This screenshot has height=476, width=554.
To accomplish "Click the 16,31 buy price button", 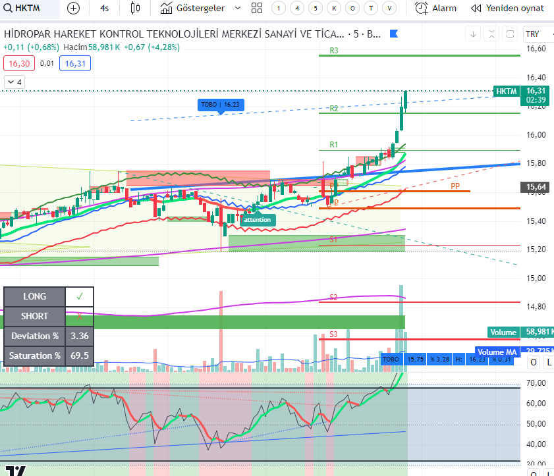I will click(74, 63).
